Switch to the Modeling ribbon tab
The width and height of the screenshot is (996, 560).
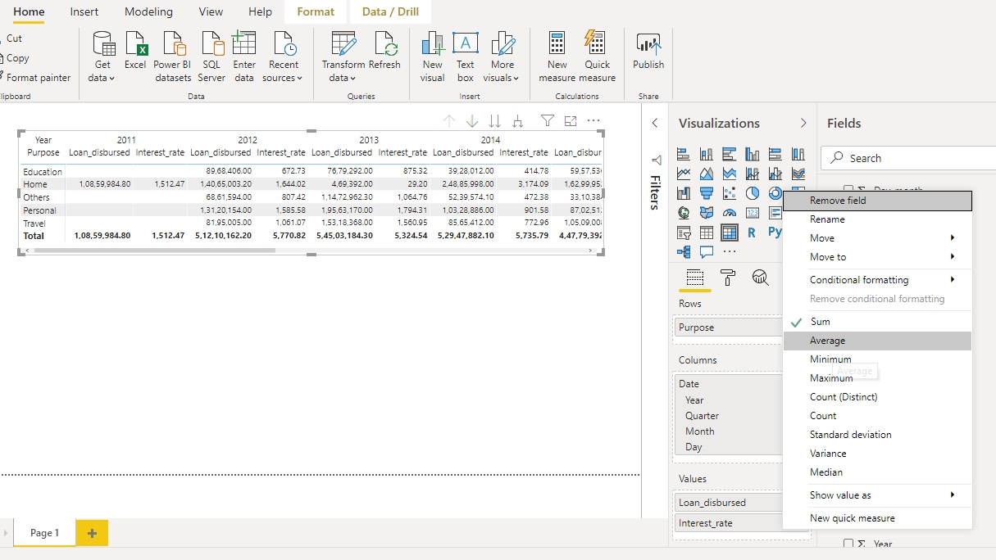[x=148, y=12]
